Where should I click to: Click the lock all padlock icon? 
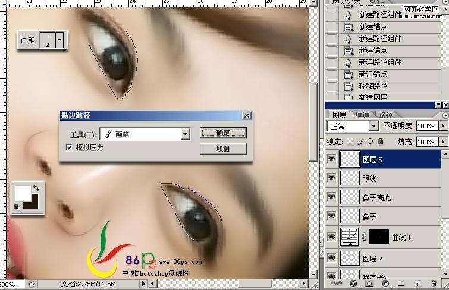(x=381, y=142)
